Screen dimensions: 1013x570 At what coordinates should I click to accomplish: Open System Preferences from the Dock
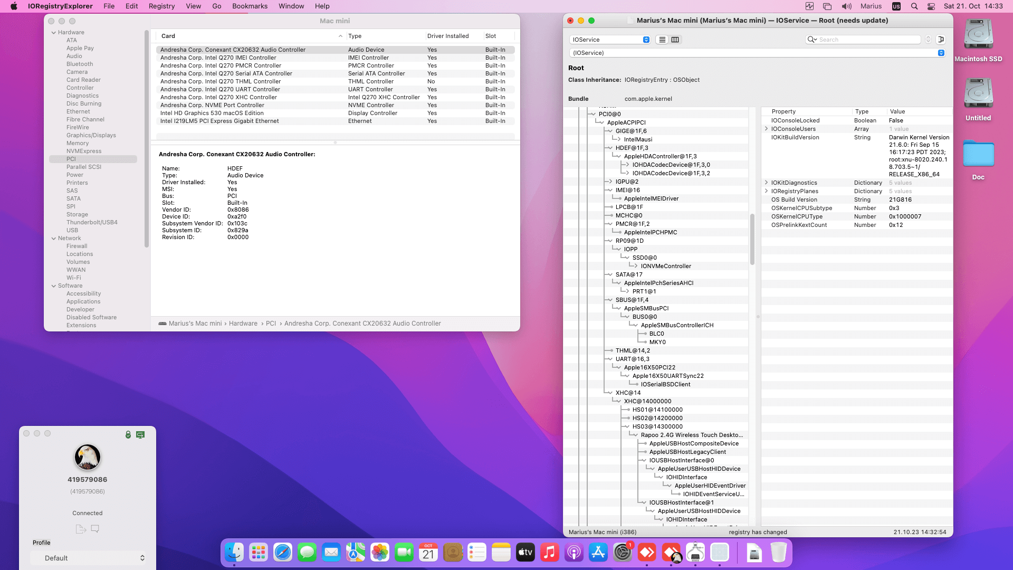623,553
